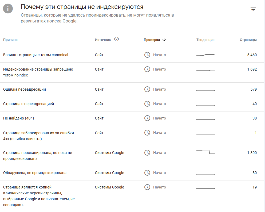265x212 pixels.
Task: Open Страница с переадресацией reason
Action: (29, 104)
